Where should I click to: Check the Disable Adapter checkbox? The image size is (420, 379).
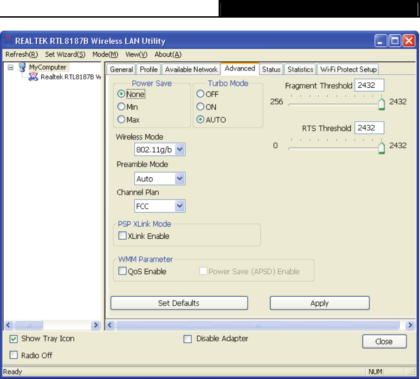pyautogui.click(x=187, y=339)
